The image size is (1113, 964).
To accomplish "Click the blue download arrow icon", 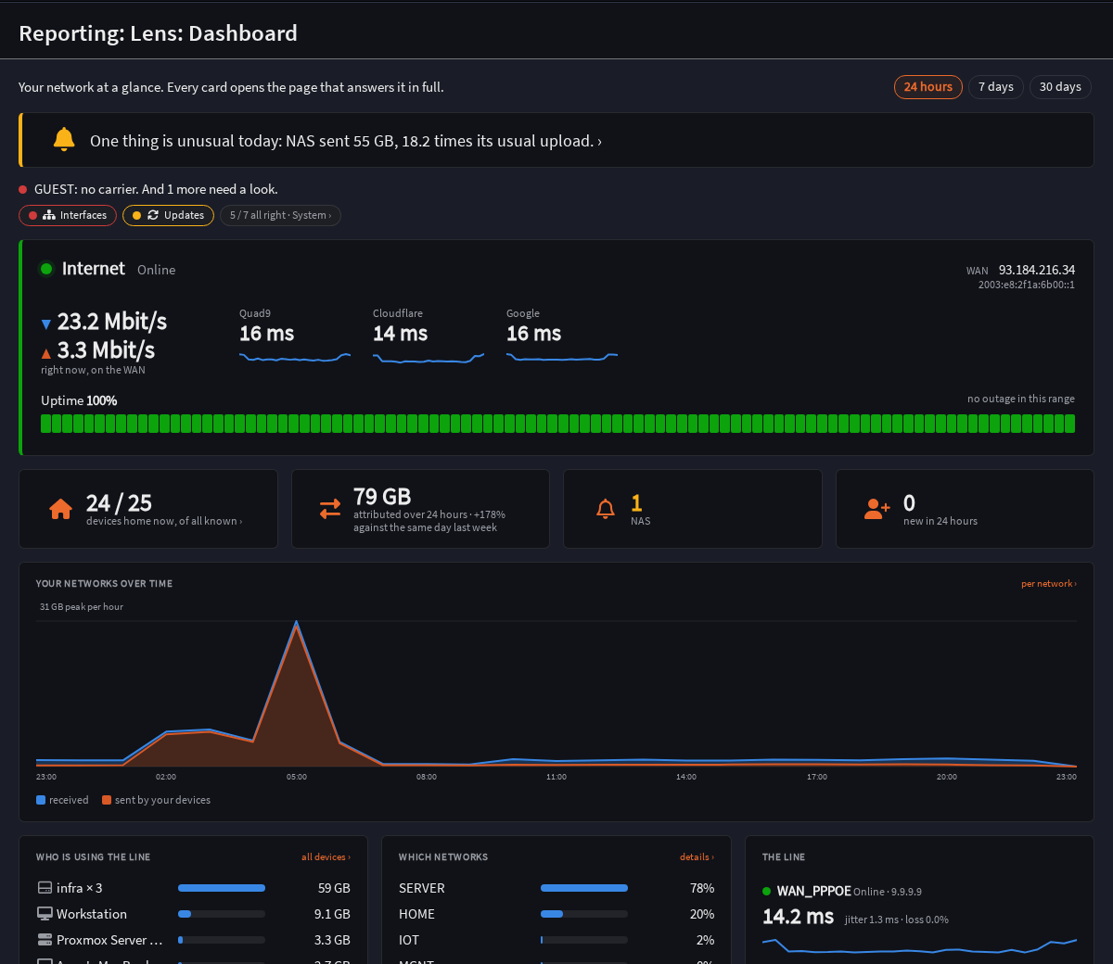I will (45, 324).
